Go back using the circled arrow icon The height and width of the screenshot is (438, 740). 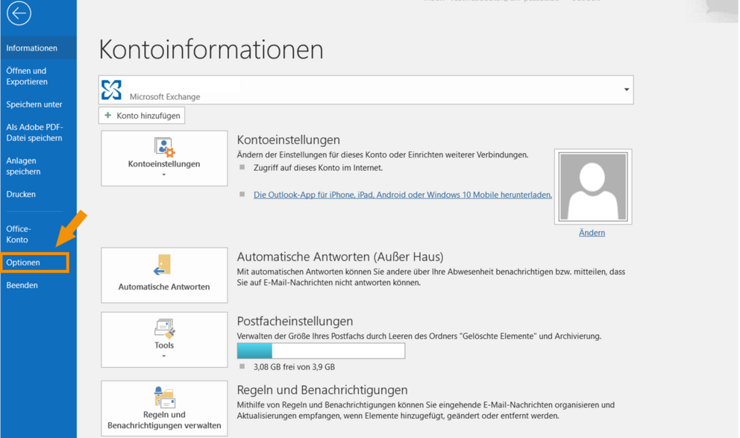(x=19, y=13)
